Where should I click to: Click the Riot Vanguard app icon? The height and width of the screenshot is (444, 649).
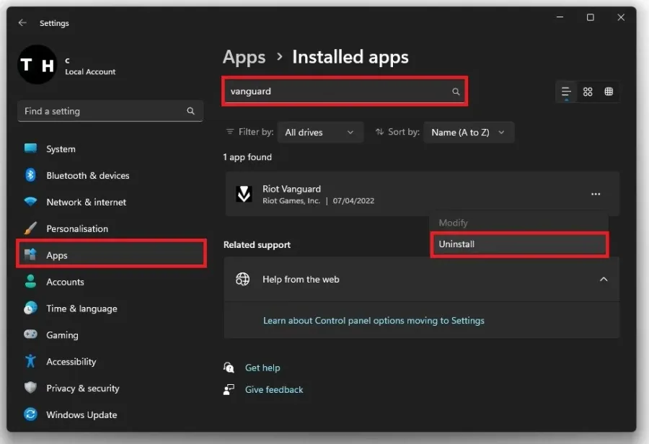(244, 194)
